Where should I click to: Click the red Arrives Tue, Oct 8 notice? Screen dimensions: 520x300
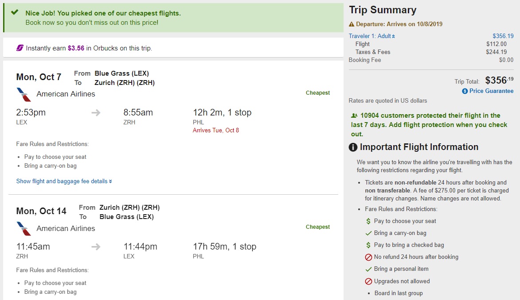coord(216,131)
